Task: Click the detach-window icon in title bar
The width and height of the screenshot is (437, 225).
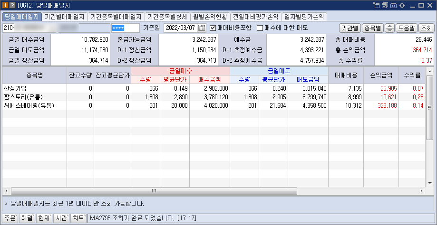Action: (x=376, y=5)
